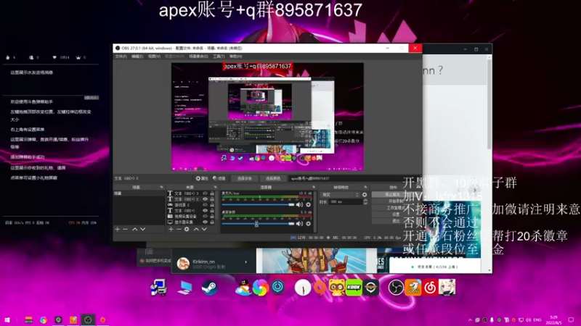581x326 pixels.
Task: Open Origin orange icon in dock
Action: 320,287
